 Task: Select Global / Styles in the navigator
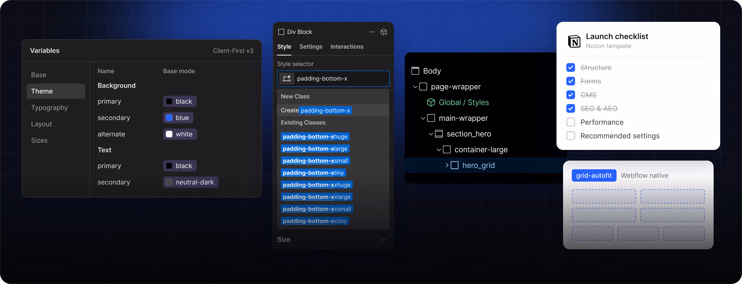pos(463,102)
